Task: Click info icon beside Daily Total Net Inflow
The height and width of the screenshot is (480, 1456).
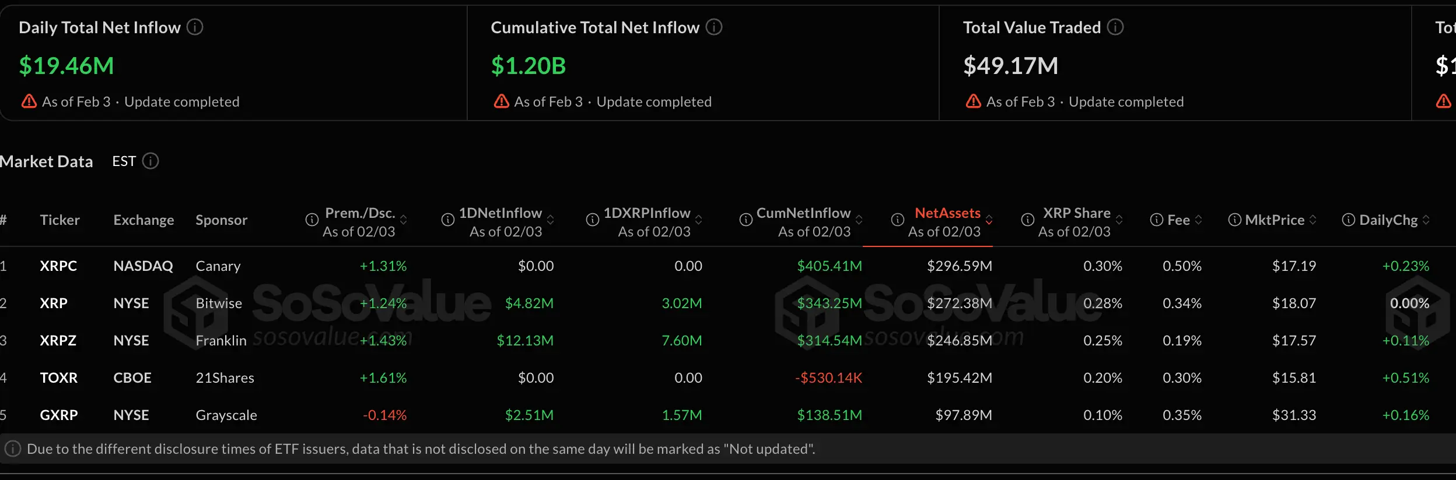Action: point(195,27)
